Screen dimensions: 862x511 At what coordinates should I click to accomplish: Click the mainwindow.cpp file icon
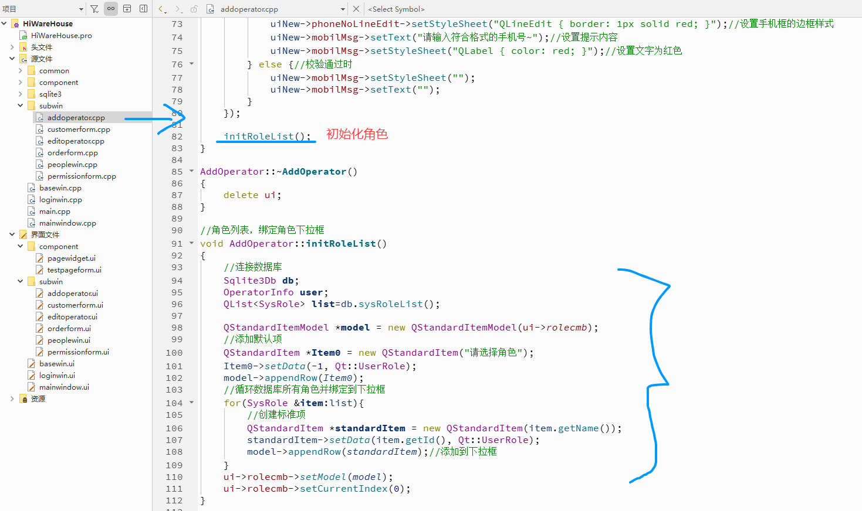click(x=32, y=223)
